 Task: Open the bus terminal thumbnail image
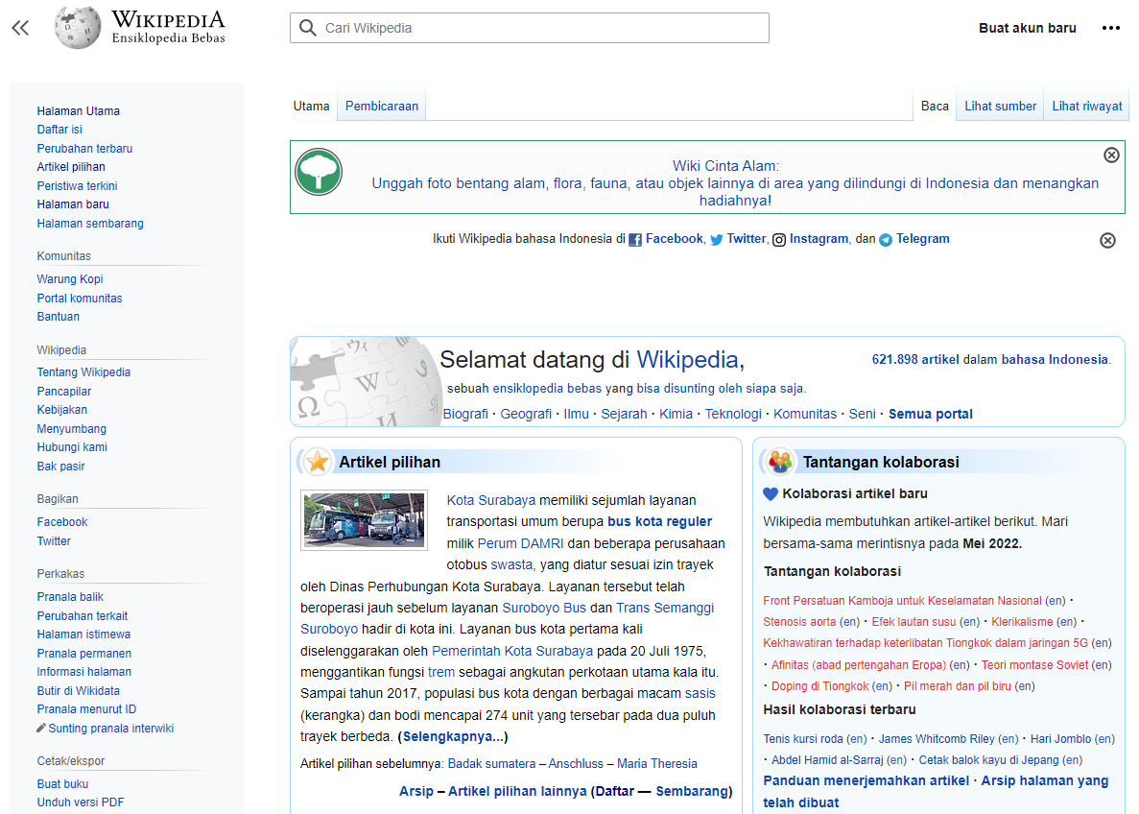pos(364,520)
